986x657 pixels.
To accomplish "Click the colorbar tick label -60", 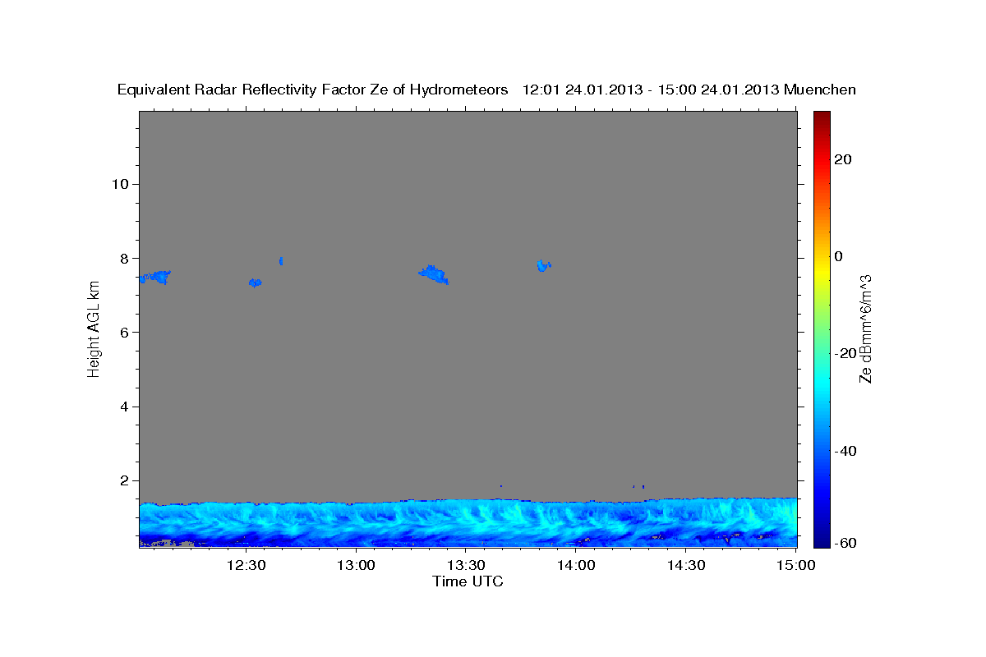I will [x=845, y=543].
